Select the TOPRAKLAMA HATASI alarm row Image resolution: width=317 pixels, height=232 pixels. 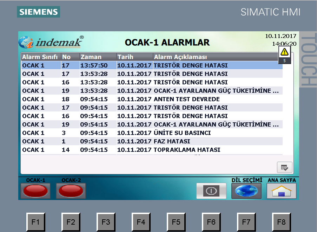(152, 150)
